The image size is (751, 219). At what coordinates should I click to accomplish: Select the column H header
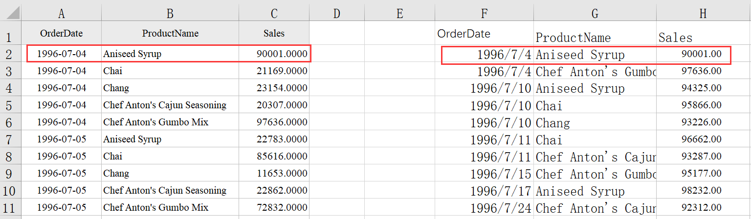[x=703, y=14]
